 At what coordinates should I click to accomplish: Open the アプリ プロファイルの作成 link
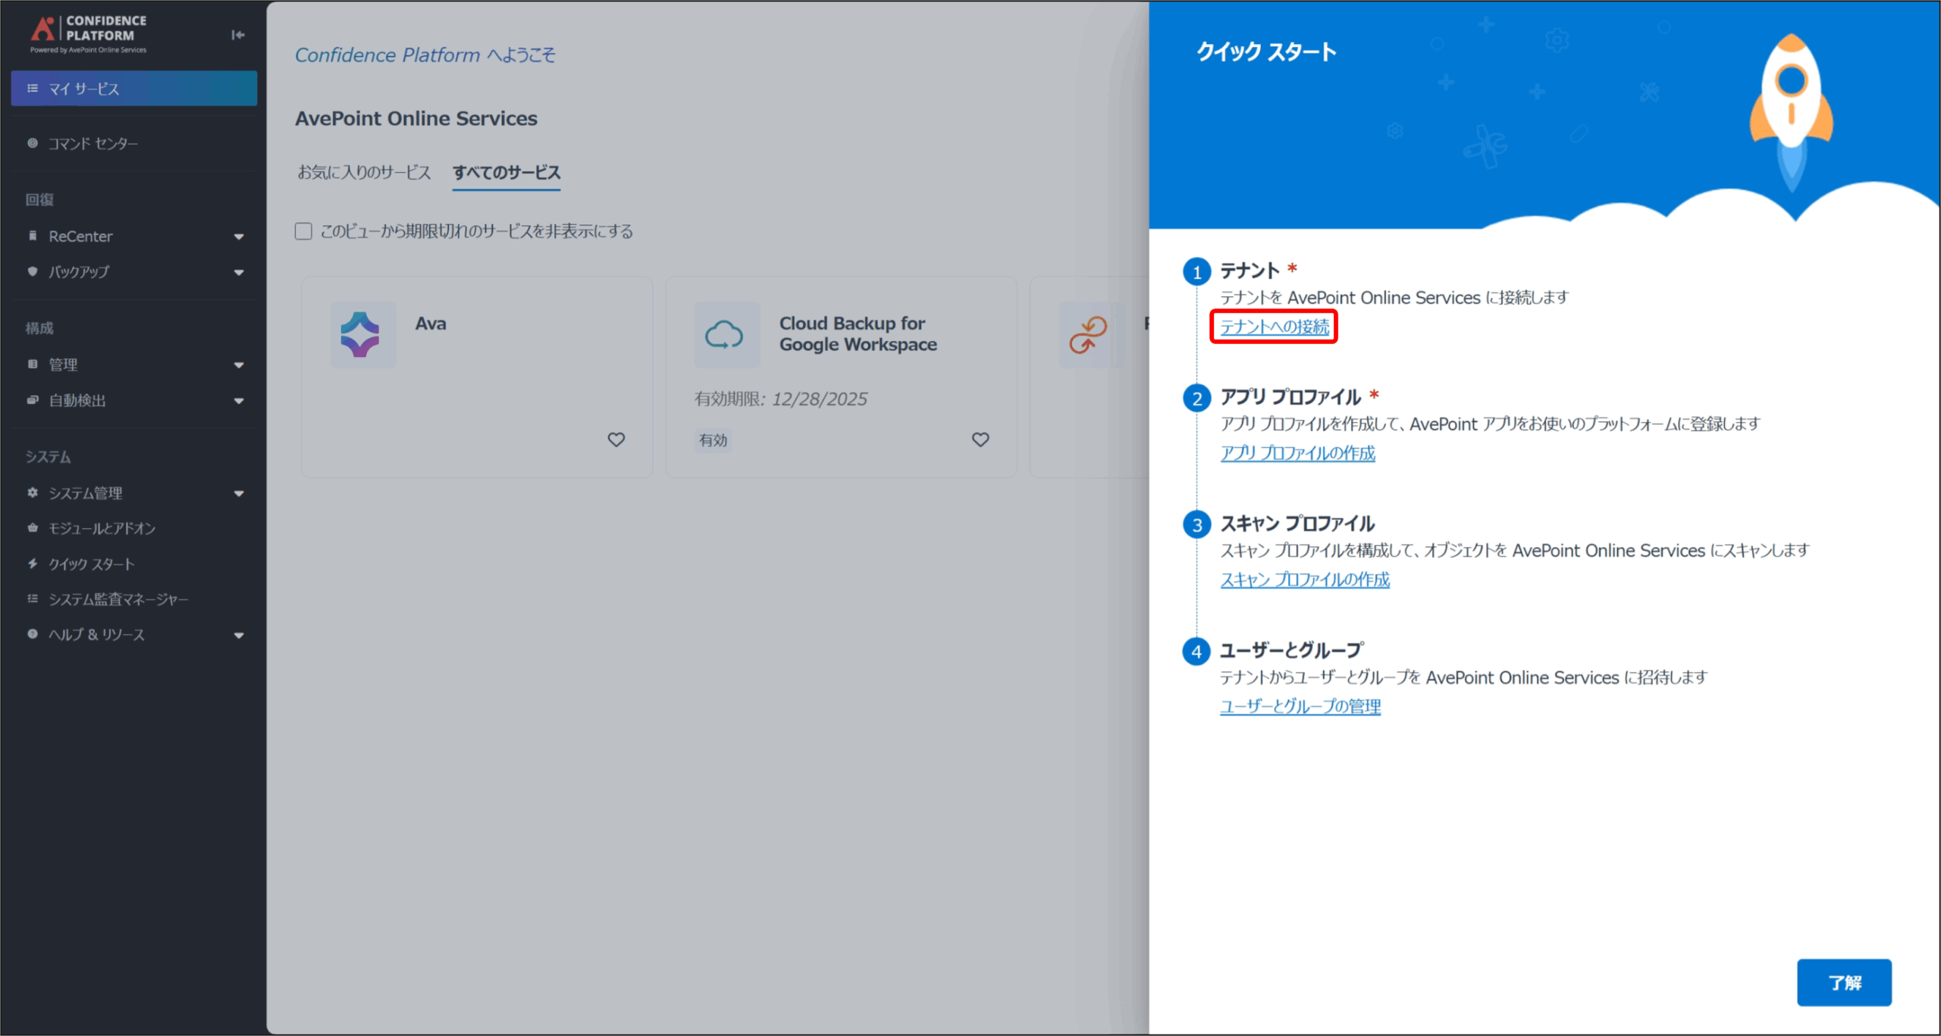[1297, 453]
